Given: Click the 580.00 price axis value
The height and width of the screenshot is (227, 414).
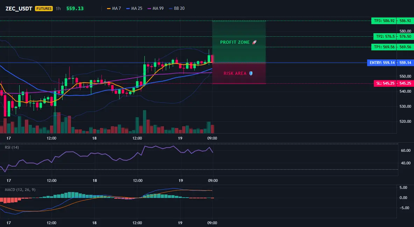Looking at the screenshot, I should 405,31.
